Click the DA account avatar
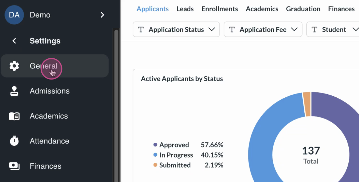Screen dimensions: 359x182 (14, 15)
